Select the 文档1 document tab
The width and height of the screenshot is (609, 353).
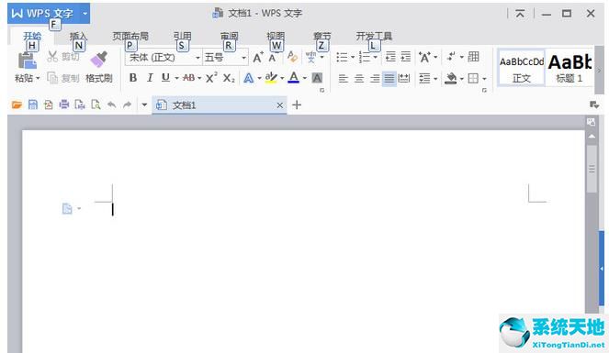[x=220, y=105]
